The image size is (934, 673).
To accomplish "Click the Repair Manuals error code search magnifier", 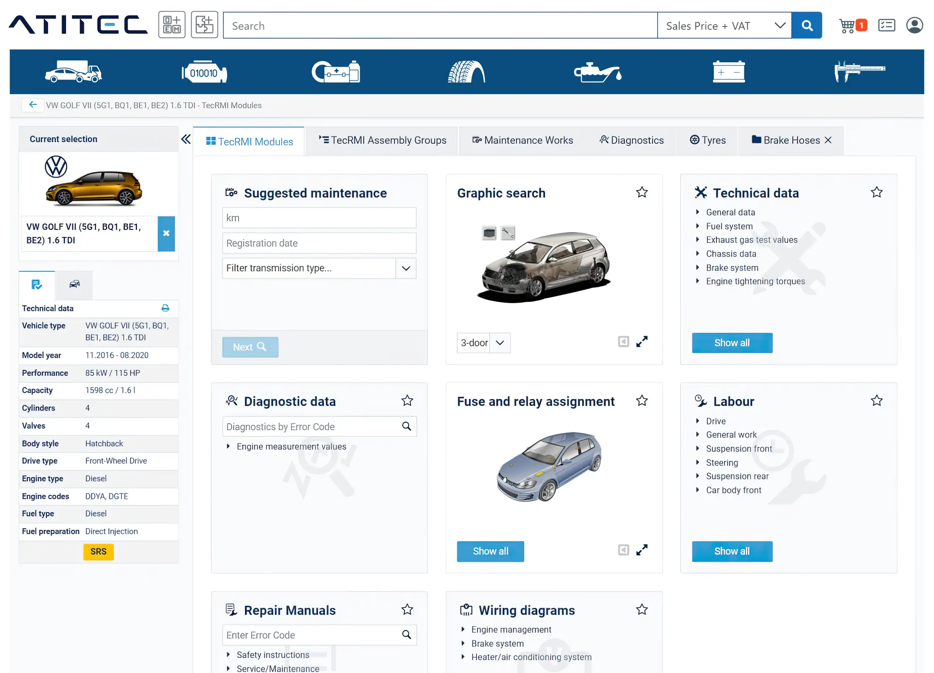I will [407, 635].
